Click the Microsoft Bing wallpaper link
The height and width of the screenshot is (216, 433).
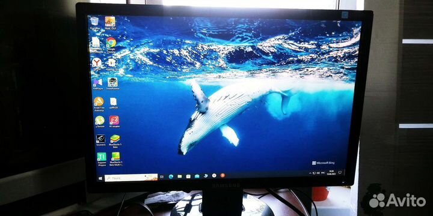pos(323,163)
